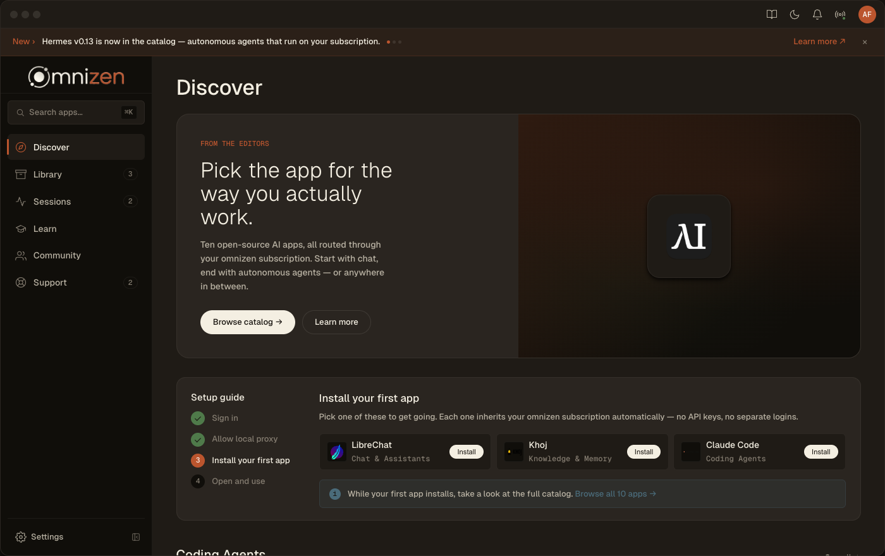The height and width of the screenshot is (556, 885).
Task: Click the Support lifebuoy icon
Action: pyautogui.click(x=21, y=282)
